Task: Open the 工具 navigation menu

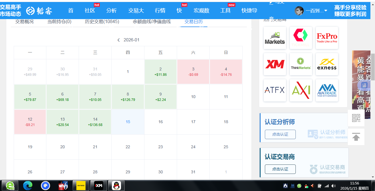Action: 225,11
